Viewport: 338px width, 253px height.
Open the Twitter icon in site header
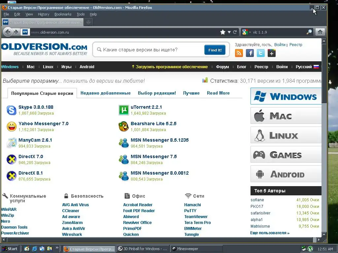pyautogui.click(x=261, y=53)
